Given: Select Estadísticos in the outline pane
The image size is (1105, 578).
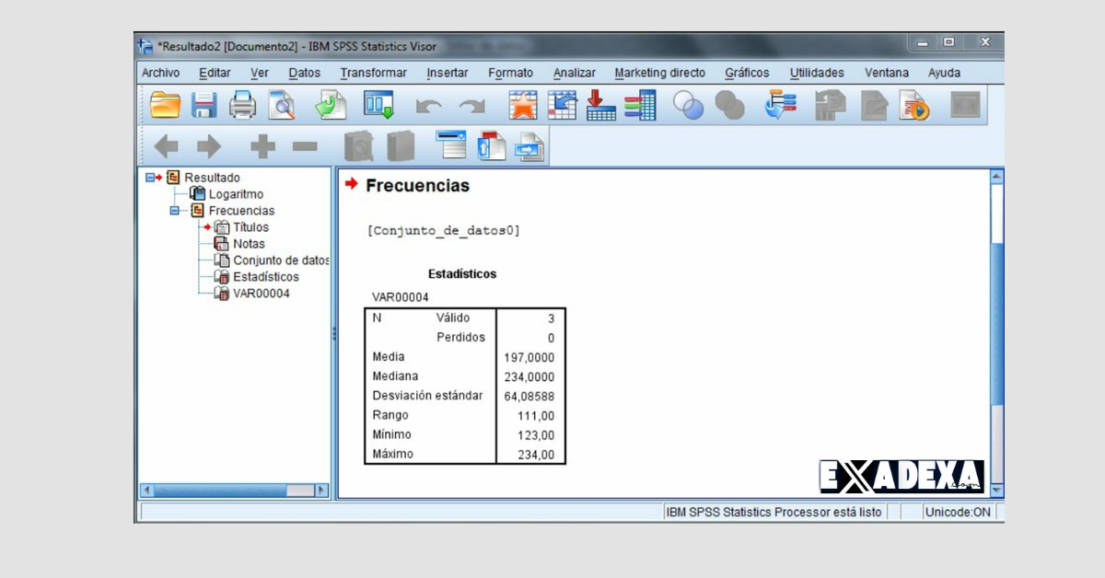Looking at the screenshot, I should (x=267, y=276).
